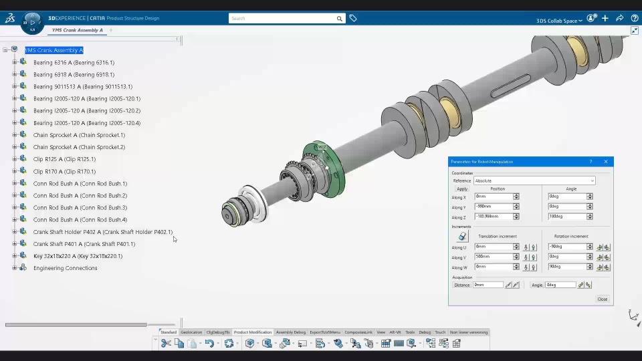Screen dimensions: 642x361
Task: Click Apply in Coordinates section
Action: 462,189
